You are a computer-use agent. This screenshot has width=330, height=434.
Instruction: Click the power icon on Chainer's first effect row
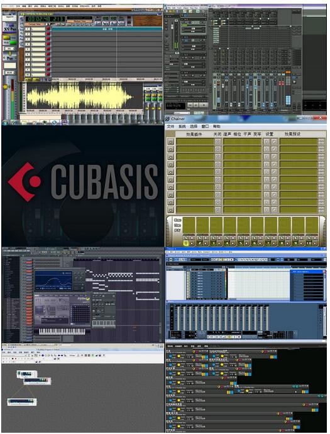point(218,142)
